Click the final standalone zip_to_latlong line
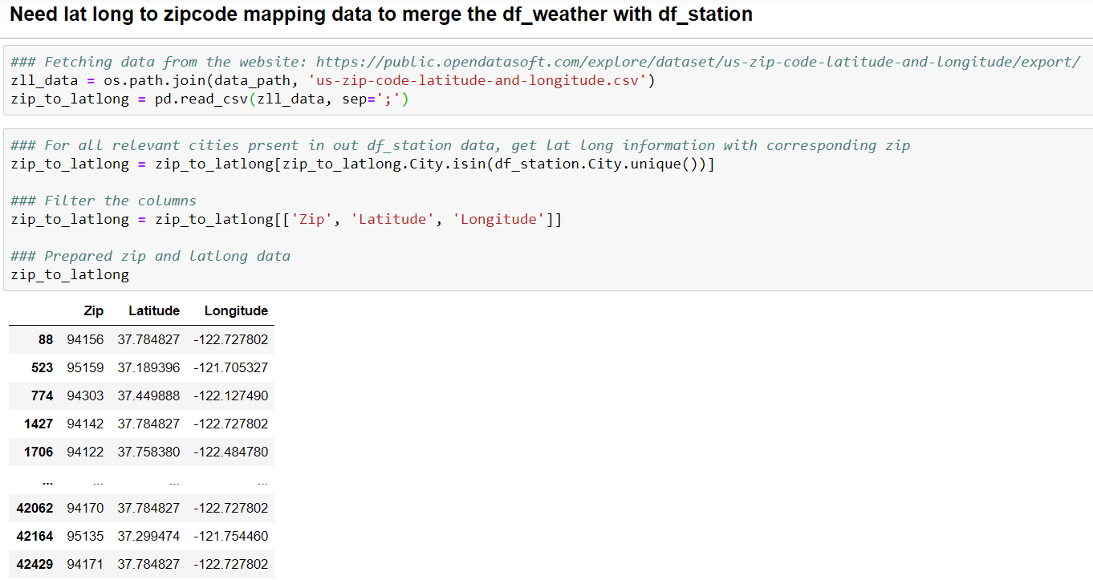 click(70, 274)
